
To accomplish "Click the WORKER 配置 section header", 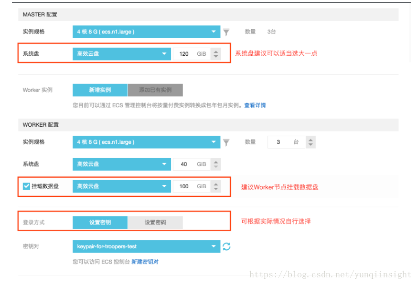I will tap(208, 125).
